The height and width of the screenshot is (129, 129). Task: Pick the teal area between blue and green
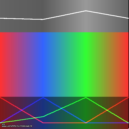64,64
